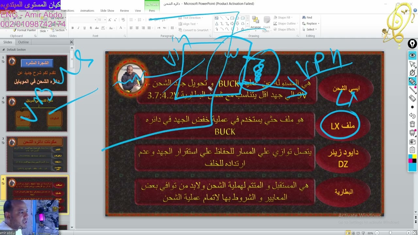Switch to Outline pane tab

23,42
